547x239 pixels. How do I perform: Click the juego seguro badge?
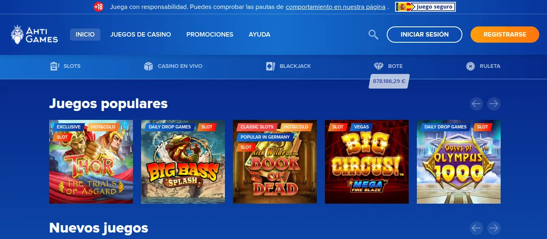[x=425, y=7]
